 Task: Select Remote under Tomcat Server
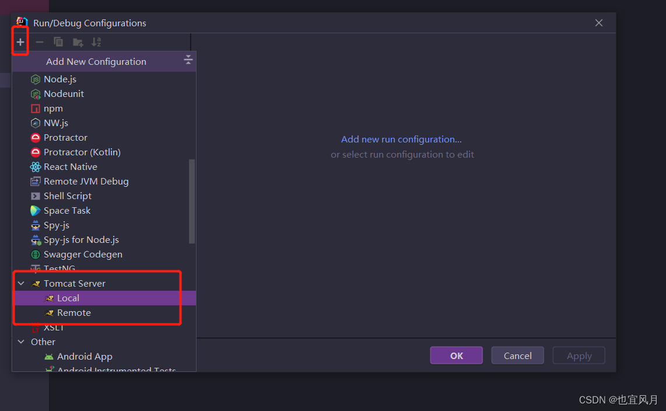point(105,313)
